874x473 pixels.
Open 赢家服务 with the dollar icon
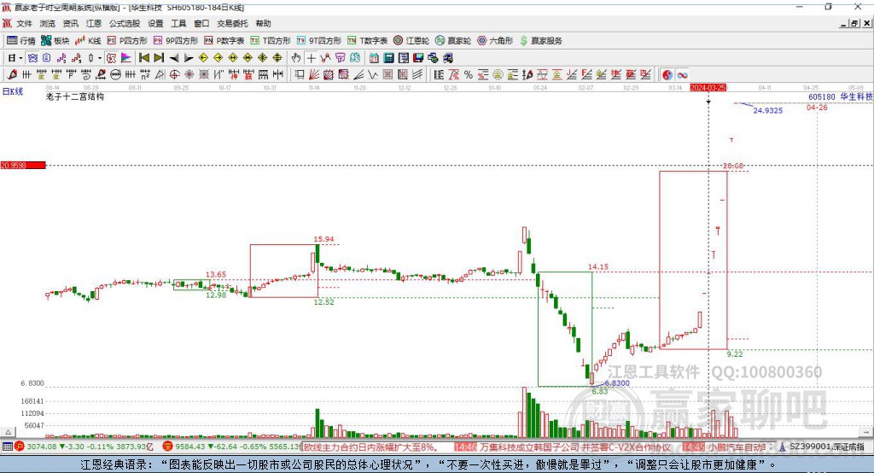pyautogui.click(x=540, y=41)
